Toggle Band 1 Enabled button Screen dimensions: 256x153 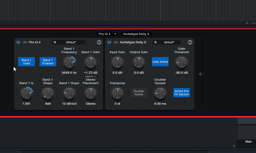pyautogui.click(x=48, y=62)
